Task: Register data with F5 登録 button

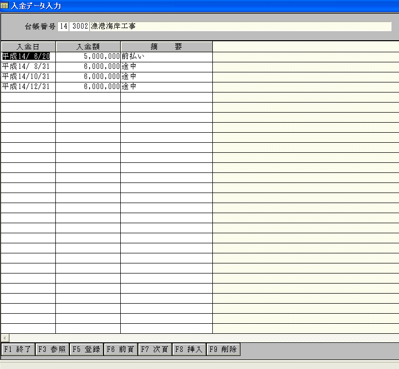Action: (87, 349)
